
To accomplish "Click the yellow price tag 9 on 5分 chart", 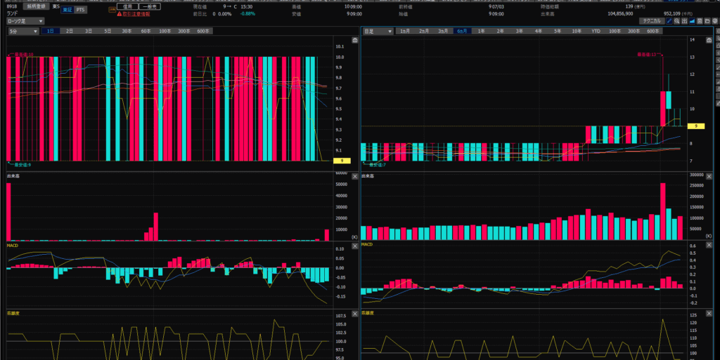I will [342, 161].
